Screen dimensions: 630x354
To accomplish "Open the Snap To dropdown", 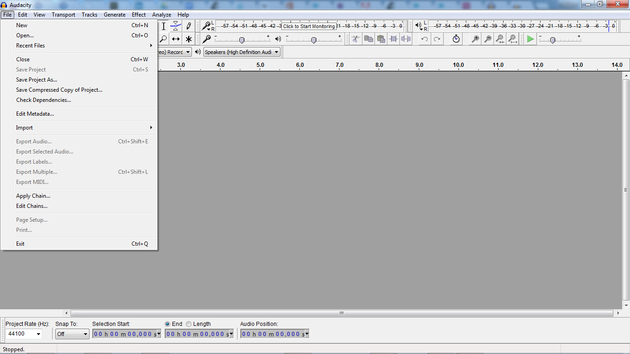I will pyautogui.click(x=72, y=334).
